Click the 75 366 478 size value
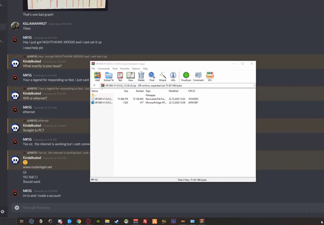 [x=123, y=99]
